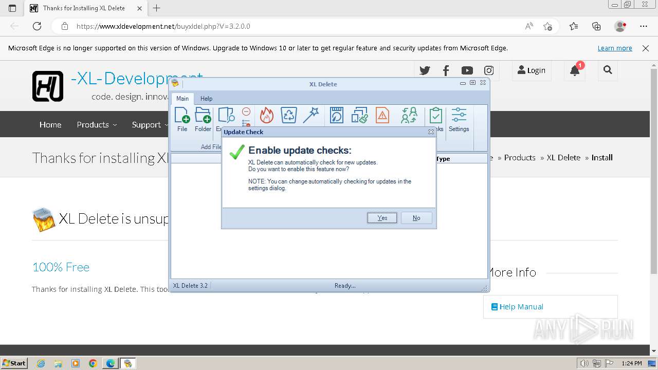658x370 pixels.
Task: Click Home in website navigation
Action: [50, 124]
